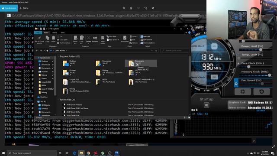Click the rotate icon in Photos toolbar
The width and height of the screenshot is (277, 156).
(x=145, y=8)
